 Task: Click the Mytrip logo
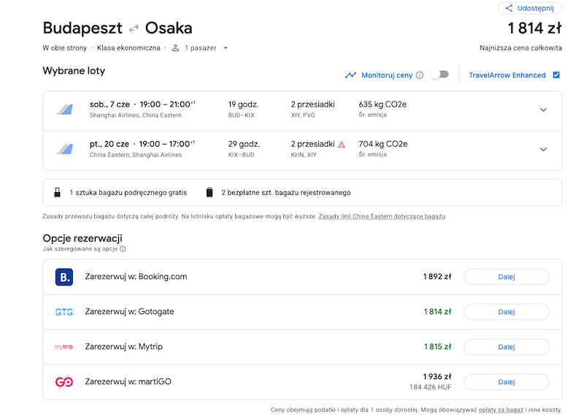pyautogui.click(x=64, y=346)
